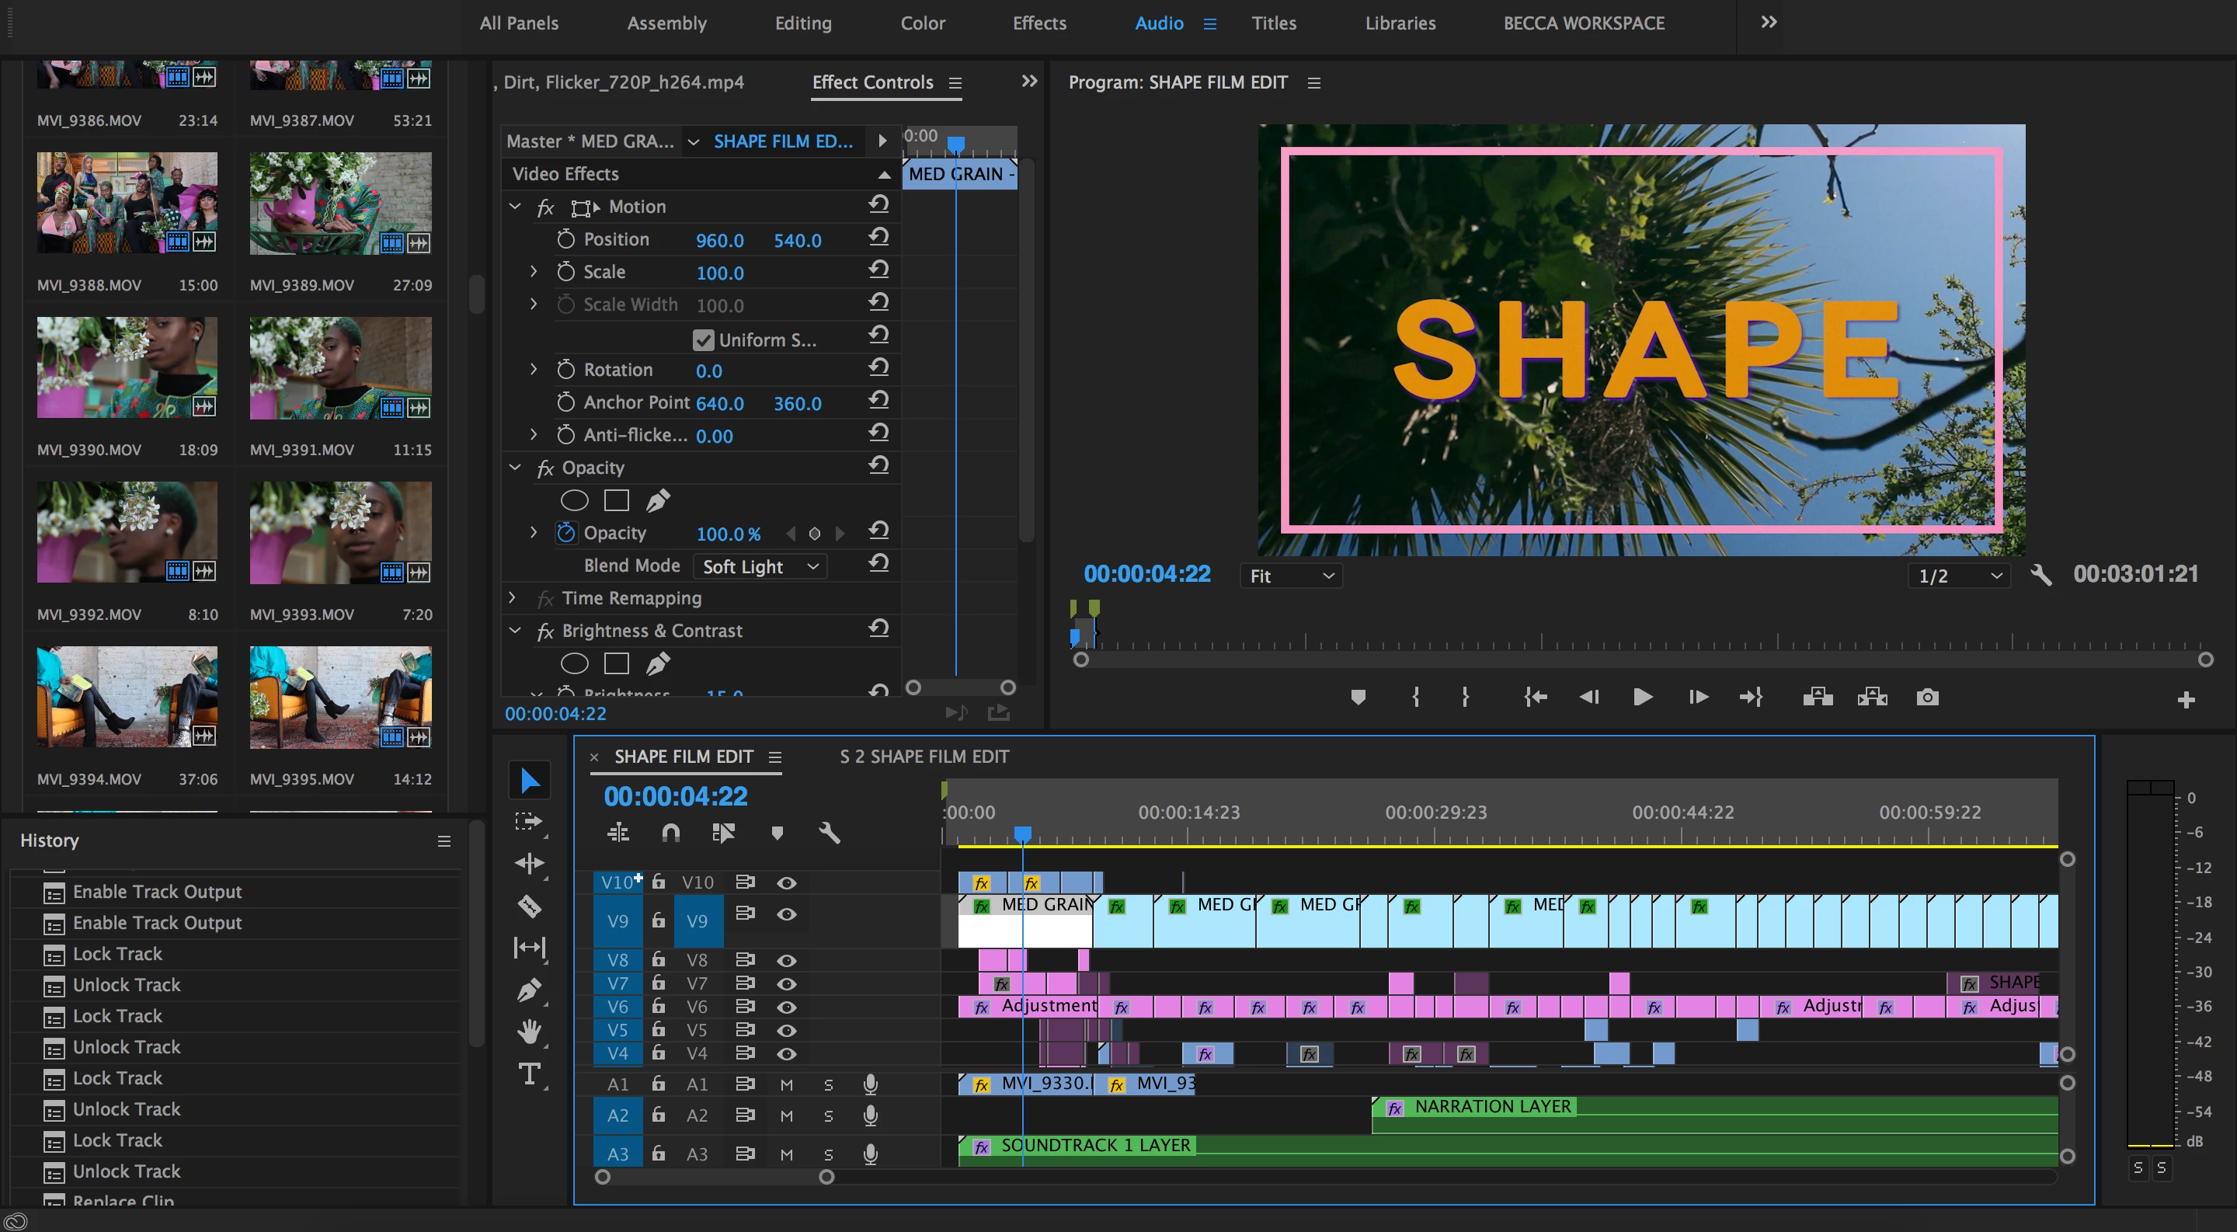The width and height of the screenshot is (2237, 1232).
Task: Click the Export Frame camera icon
Action: coord(1927,698)
